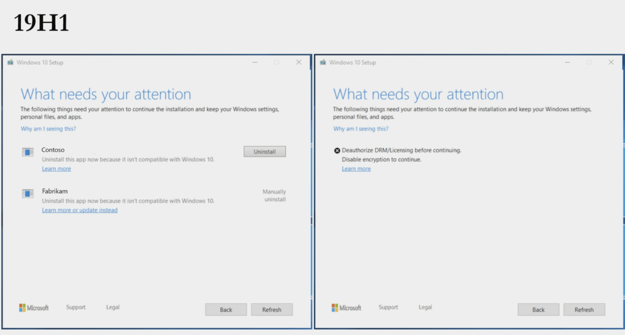
Task: Click Back button in left Setup window
Action: click(x=226, y=310)
